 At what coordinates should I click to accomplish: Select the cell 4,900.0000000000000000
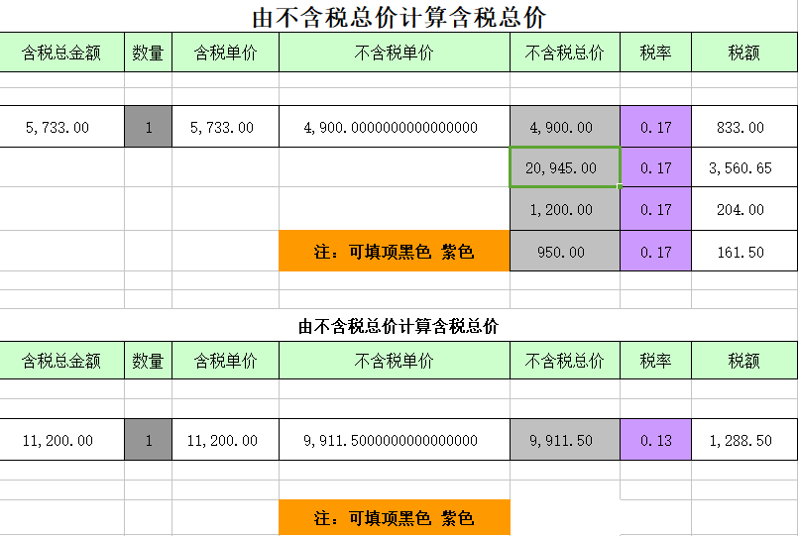395,127
